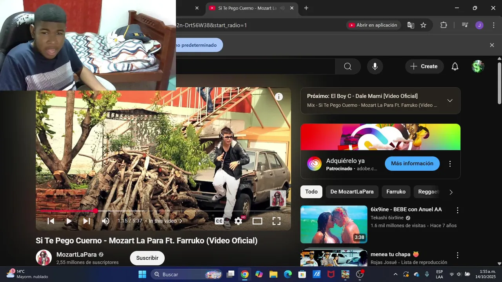The height and width of the screenshot is (282, 502).
Task: Bookmark this page with the star icon
Action: point(423,25)
